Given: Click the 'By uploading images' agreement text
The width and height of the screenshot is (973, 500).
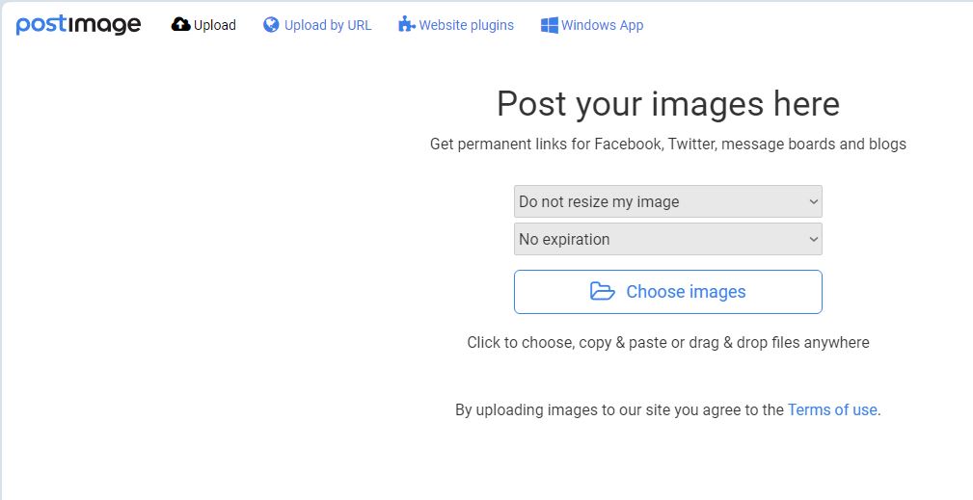Looking at the screenshot, I should [x=619, y=410].
